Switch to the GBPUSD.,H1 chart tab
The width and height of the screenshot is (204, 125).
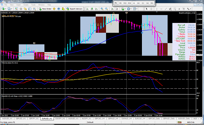pos(21,119)
